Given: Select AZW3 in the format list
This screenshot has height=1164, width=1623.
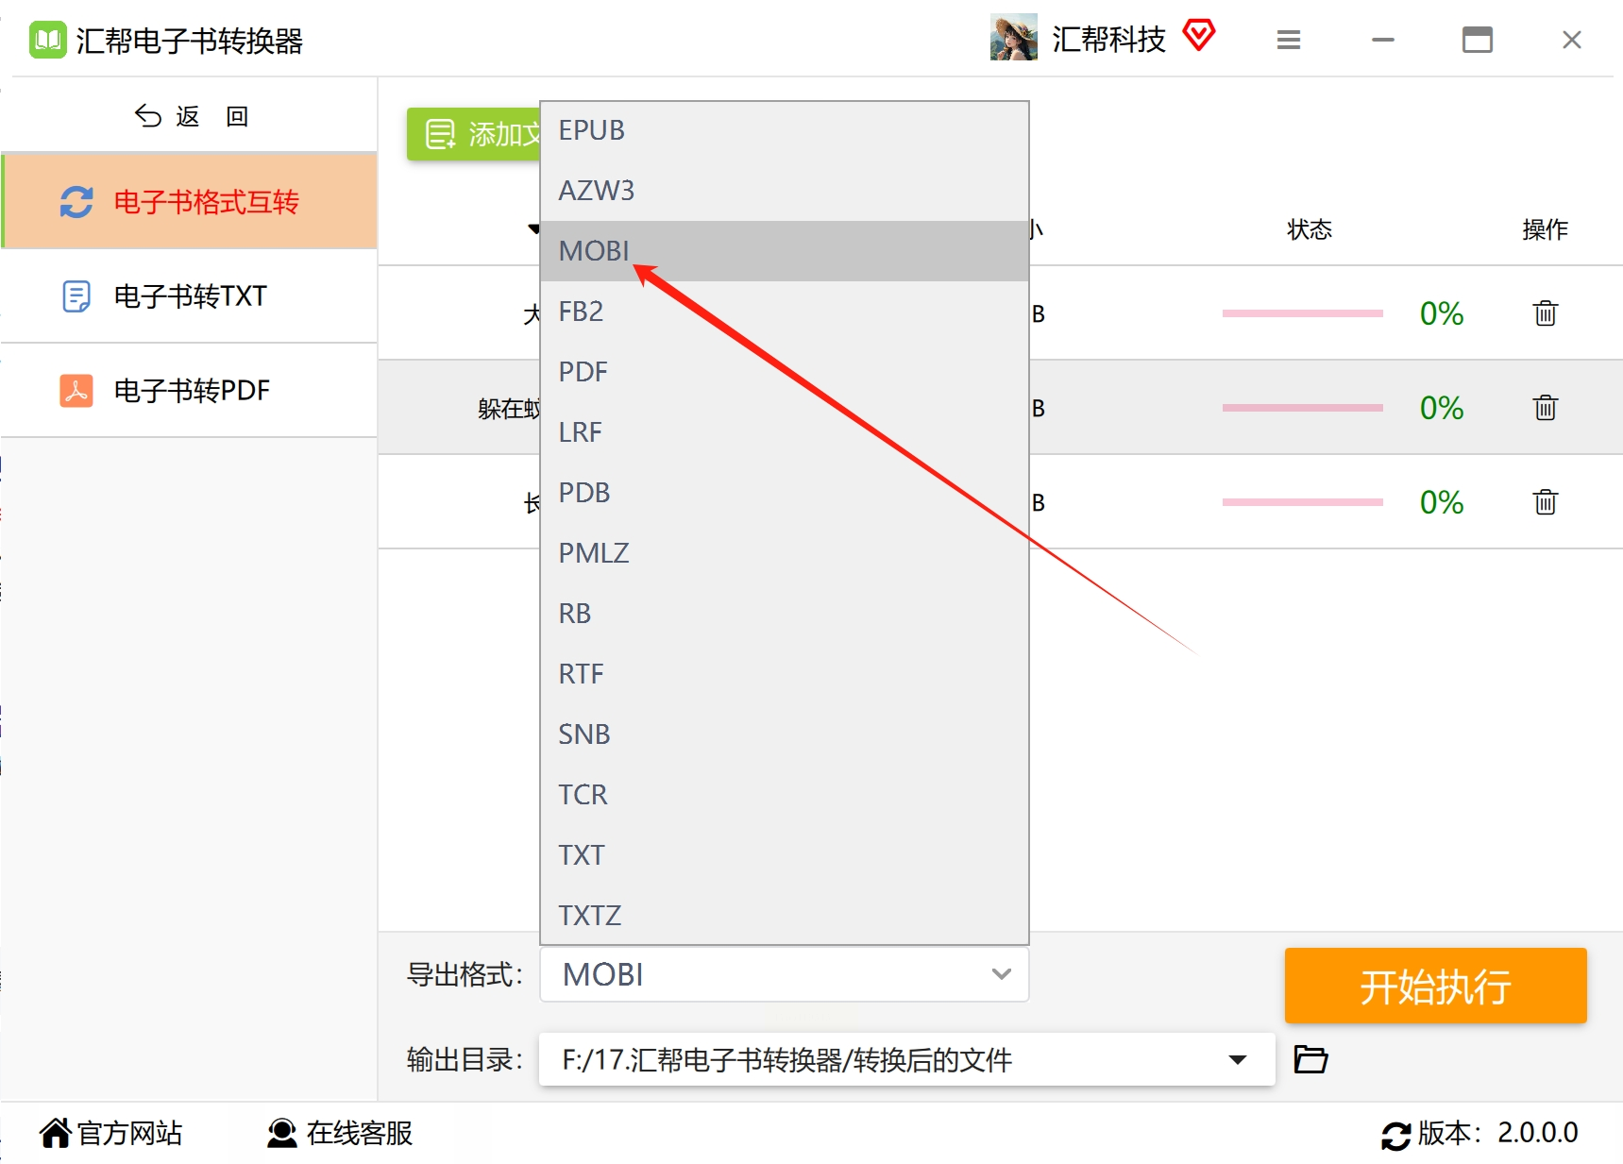Looking at the screenshot, I should (784, 191).
